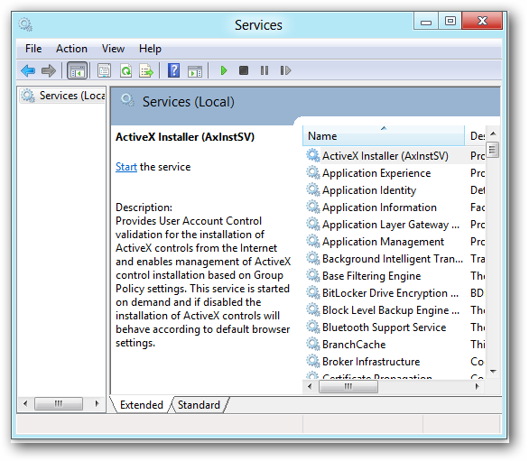Close the Services window
This screenshot has height=461, width=529.
point(482,21)
